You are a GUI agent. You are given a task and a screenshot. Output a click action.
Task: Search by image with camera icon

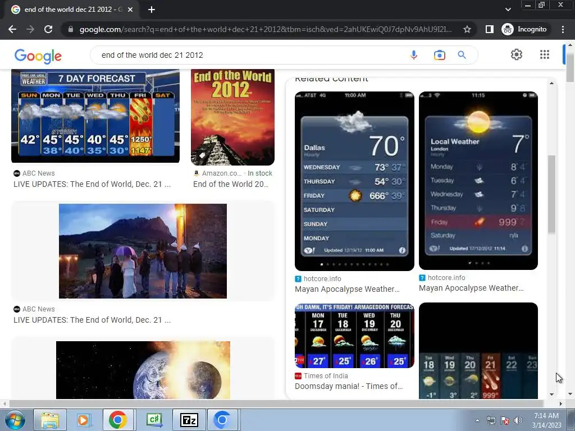tap(439, 55)
